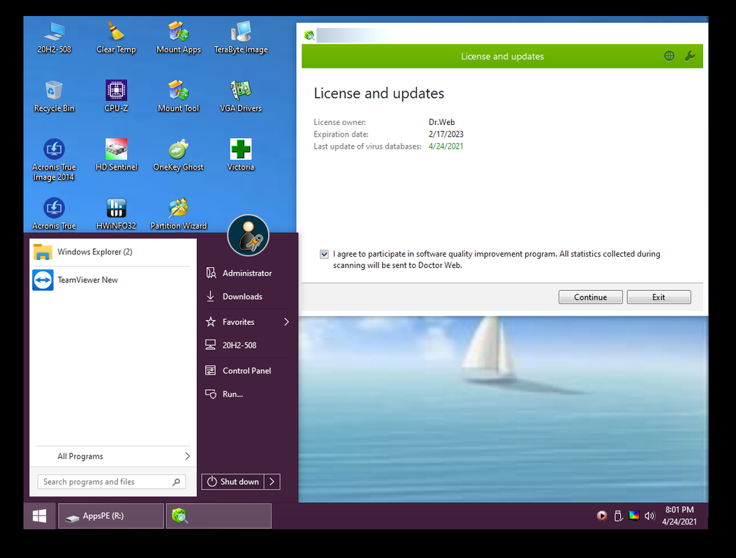736x558 pixels.
Task: Click the USB safely remove tray icon
Action: pyautogui.click(x=618, y=515)
